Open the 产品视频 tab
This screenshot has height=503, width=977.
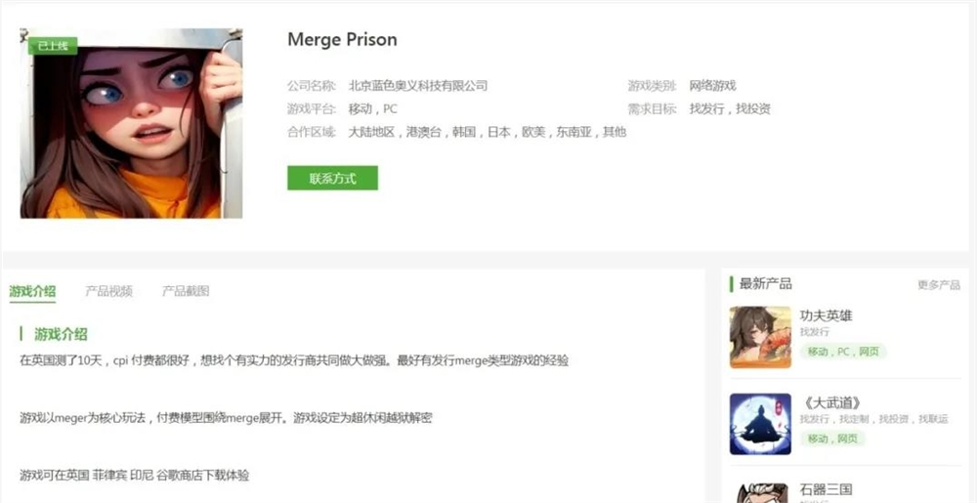[108, 291]
